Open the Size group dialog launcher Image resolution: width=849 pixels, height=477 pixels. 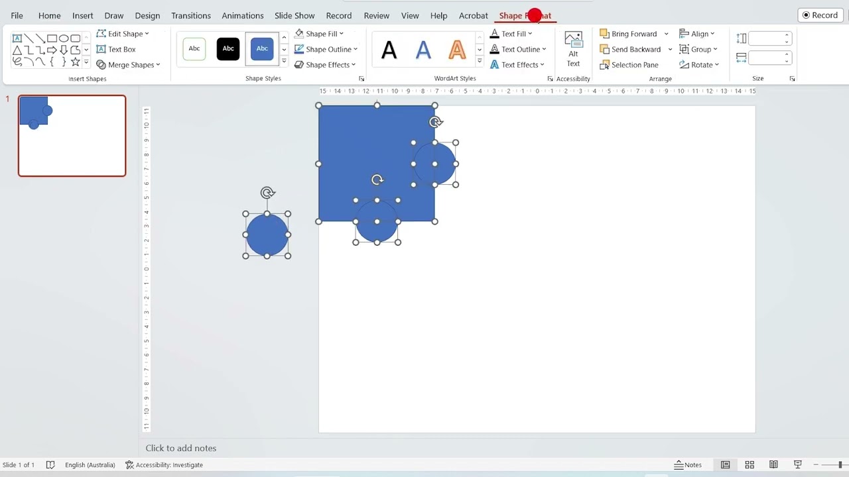click(x=792, y=79)
